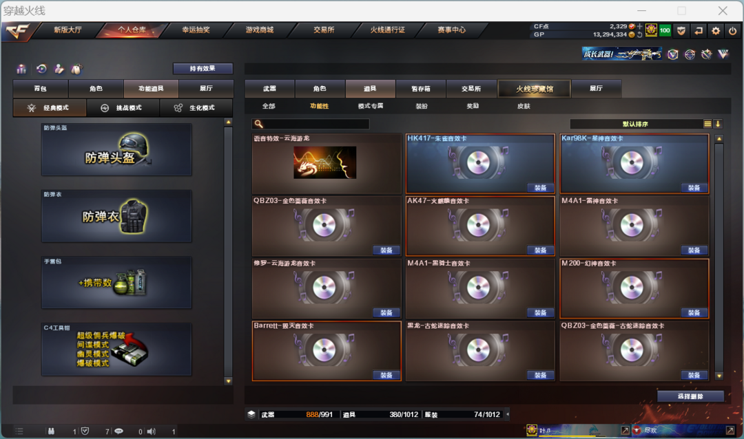
Task: Click the CF logo in the top-left corner
Action: (x=17, y=31)
